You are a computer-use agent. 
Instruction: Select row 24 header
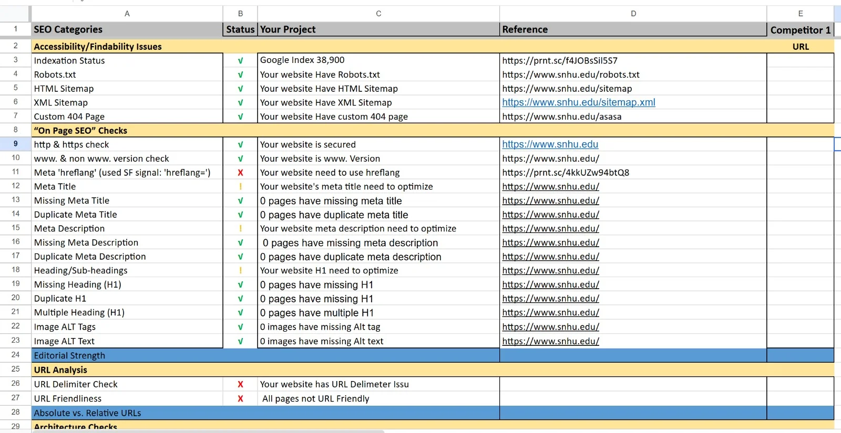point(15,355)
